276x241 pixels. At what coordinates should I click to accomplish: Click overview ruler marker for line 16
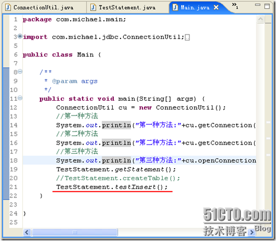pos(268,139)
